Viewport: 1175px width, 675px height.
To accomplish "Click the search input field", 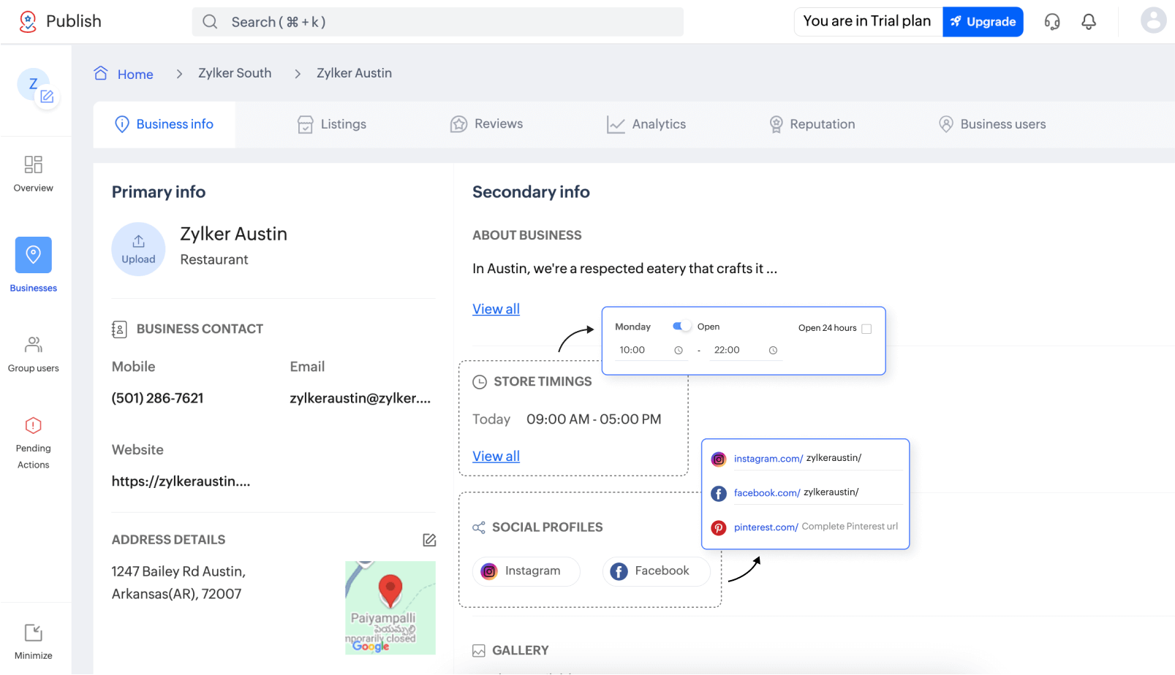I will (437, 22).
